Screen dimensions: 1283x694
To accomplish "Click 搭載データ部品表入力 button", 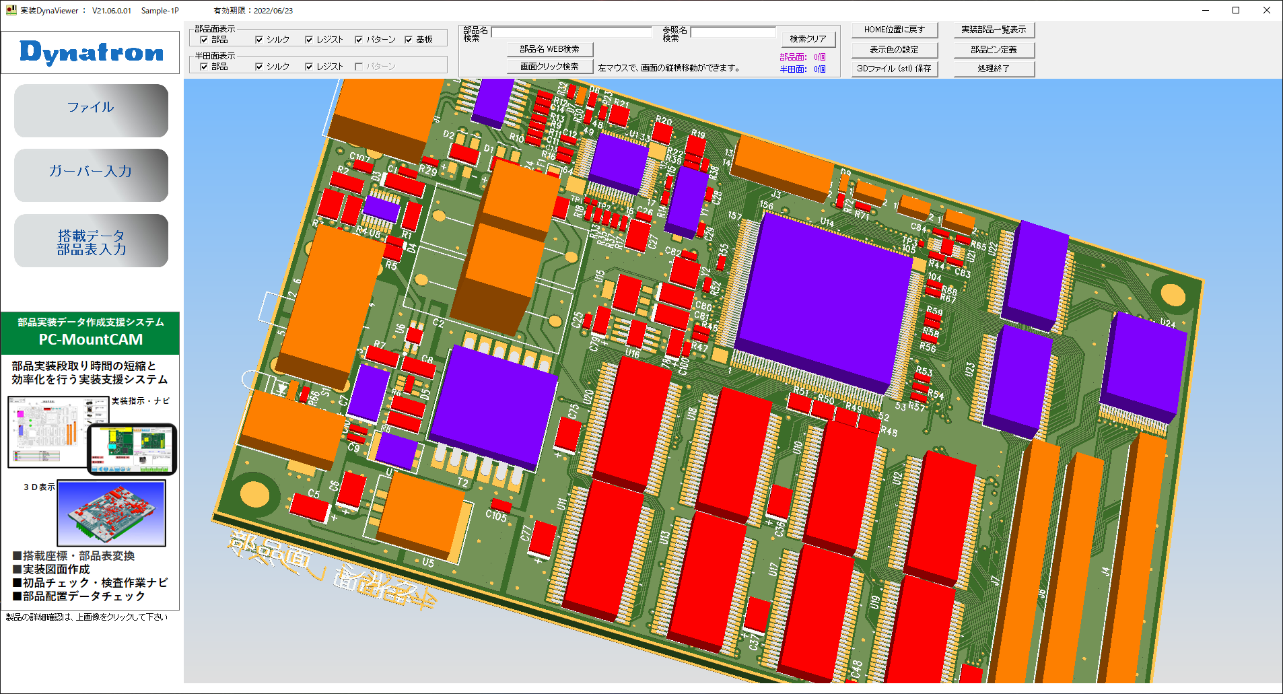I will (x=91, y=241).
